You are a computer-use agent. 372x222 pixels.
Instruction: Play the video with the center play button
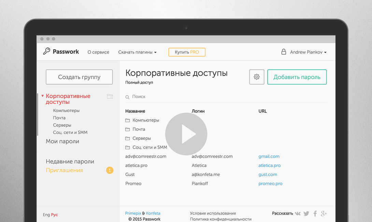(x=186, y=134)
